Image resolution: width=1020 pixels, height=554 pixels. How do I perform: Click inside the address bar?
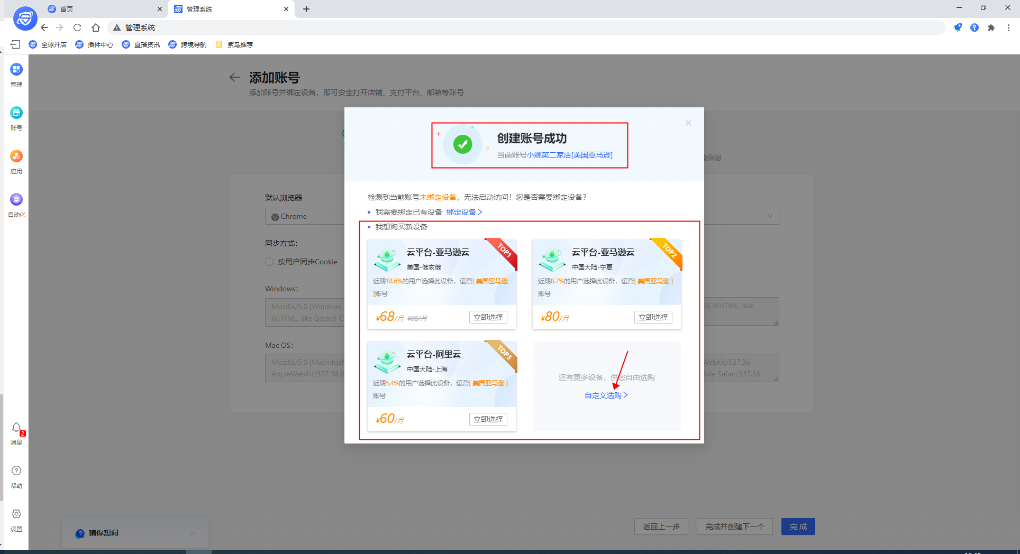tap(317, 27)
